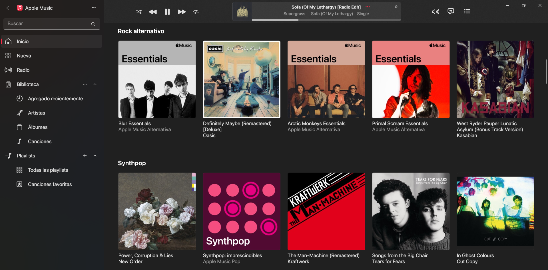Click the Buscar search field
Viewport: 548px width, 270px height.
[x=52, y=24]
